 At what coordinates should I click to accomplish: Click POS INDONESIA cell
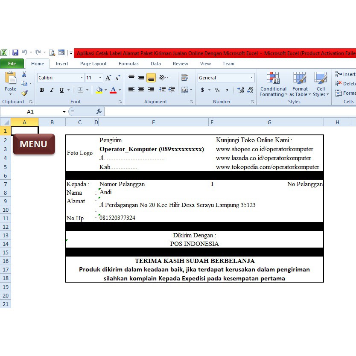click(x=194, y=244)
